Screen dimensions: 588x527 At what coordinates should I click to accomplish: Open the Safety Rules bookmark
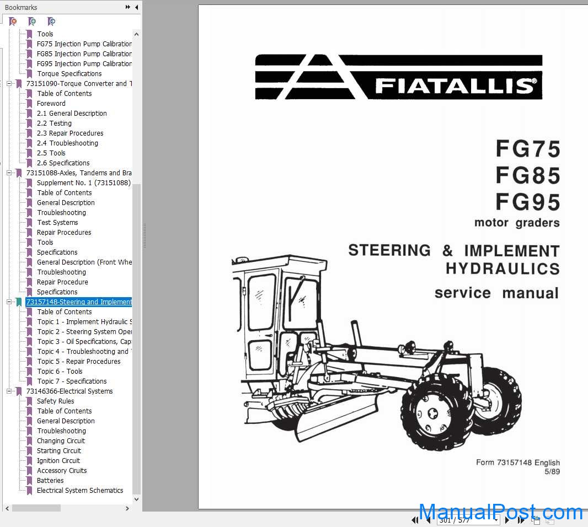[56, 401]
